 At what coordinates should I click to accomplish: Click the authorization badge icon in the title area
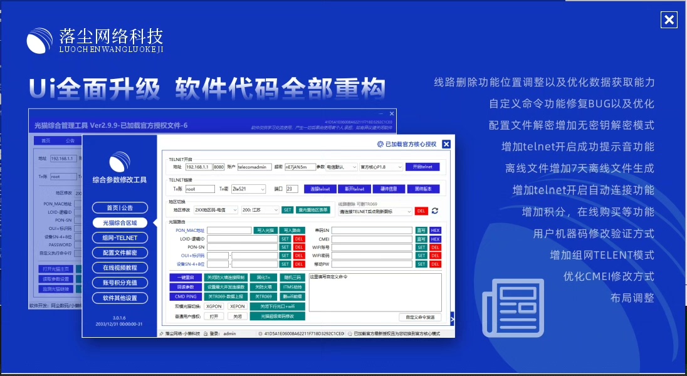380,144
